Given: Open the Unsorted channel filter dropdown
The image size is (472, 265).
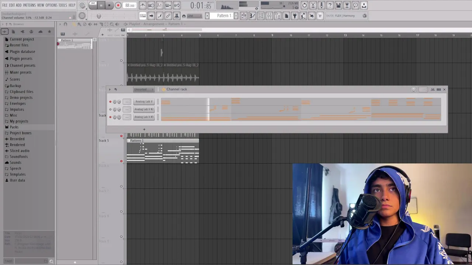Looking at the screenshot, I should 143,89.
